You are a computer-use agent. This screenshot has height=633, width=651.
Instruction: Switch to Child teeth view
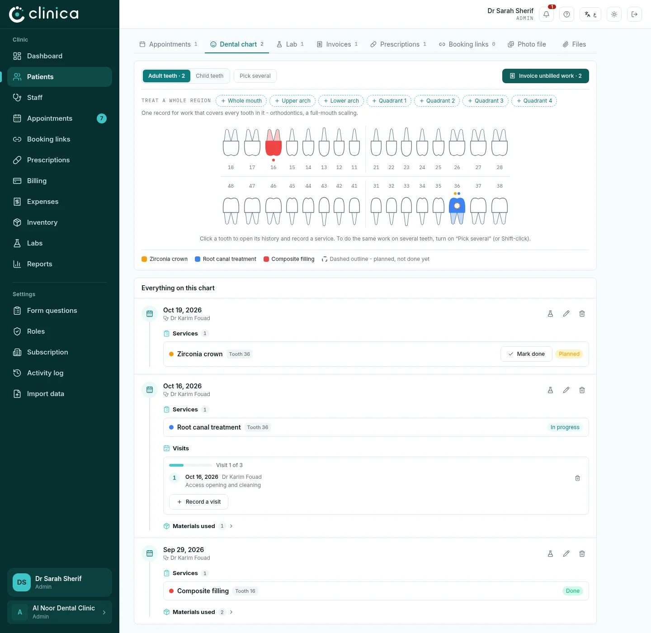coord(210,76)
